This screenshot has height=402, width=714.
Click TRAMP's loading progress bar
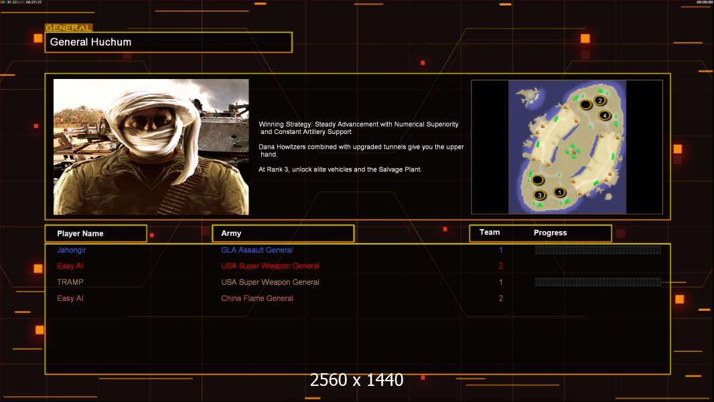598,282
